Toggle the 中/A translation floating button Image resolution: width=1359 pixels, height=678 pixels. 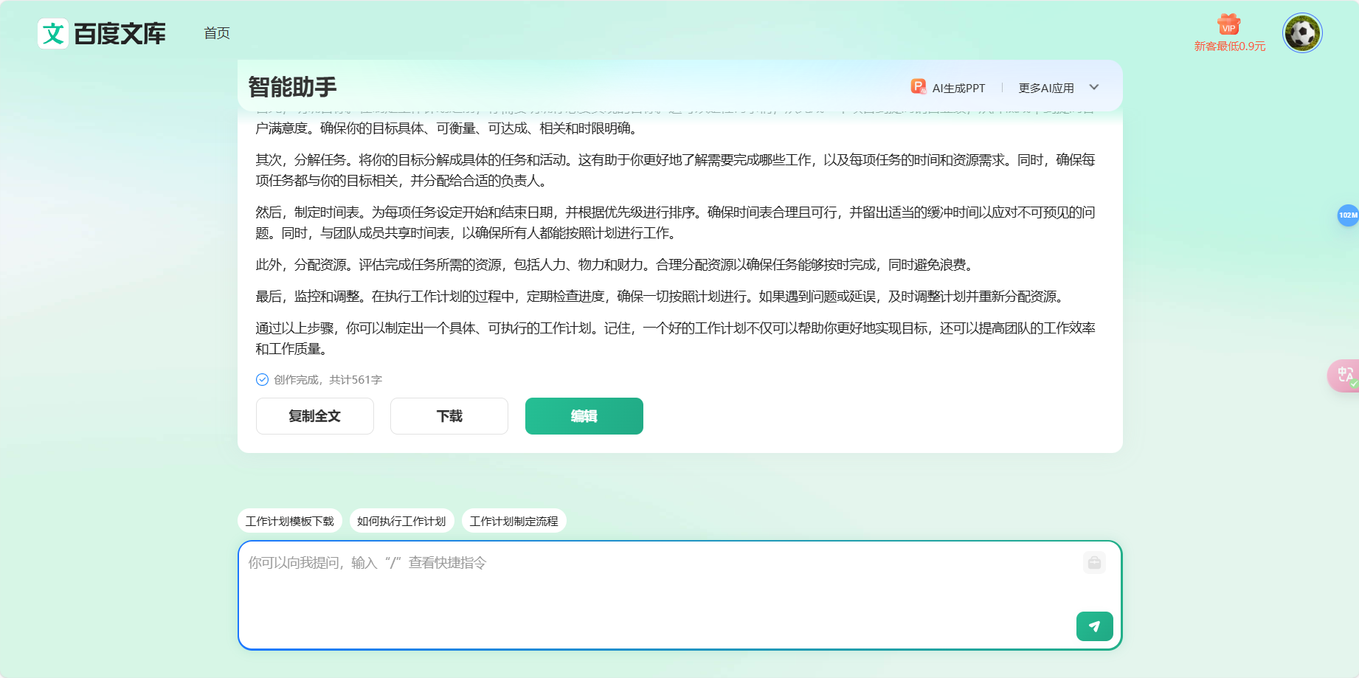[x=1345, y=375]
